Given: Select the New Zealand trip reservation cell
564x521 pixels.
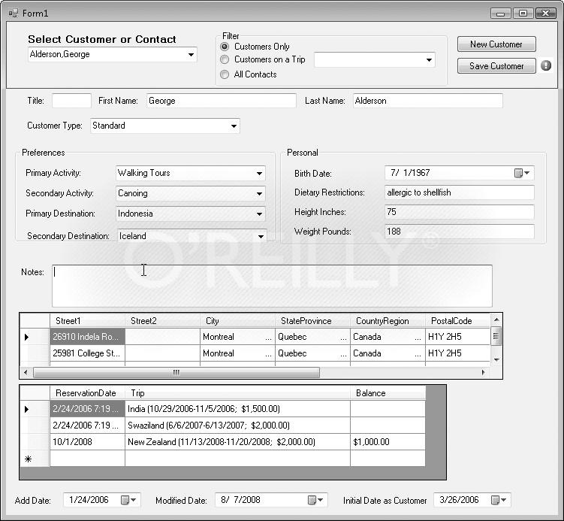Looking at the screenshot, I should [238, 442].
